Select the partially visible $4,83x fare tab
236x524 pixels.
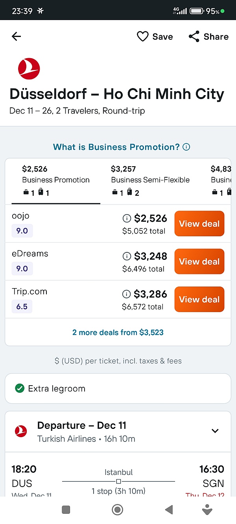pyautogui.click(x=221, y=181)
